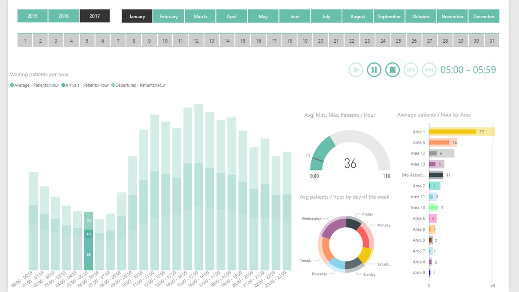The image size is (519, 292).
Task: Choose the January month filter
Action: point(137,16)
